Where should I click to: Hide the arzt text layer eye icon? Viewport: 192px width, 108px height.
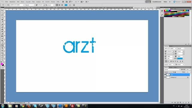click(x=165, y=75)
